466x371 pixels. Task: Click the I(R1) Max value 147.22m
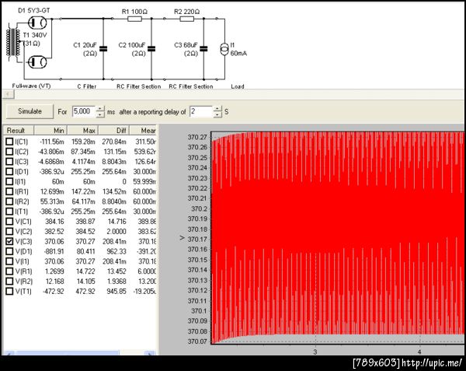tap(83, 191)
